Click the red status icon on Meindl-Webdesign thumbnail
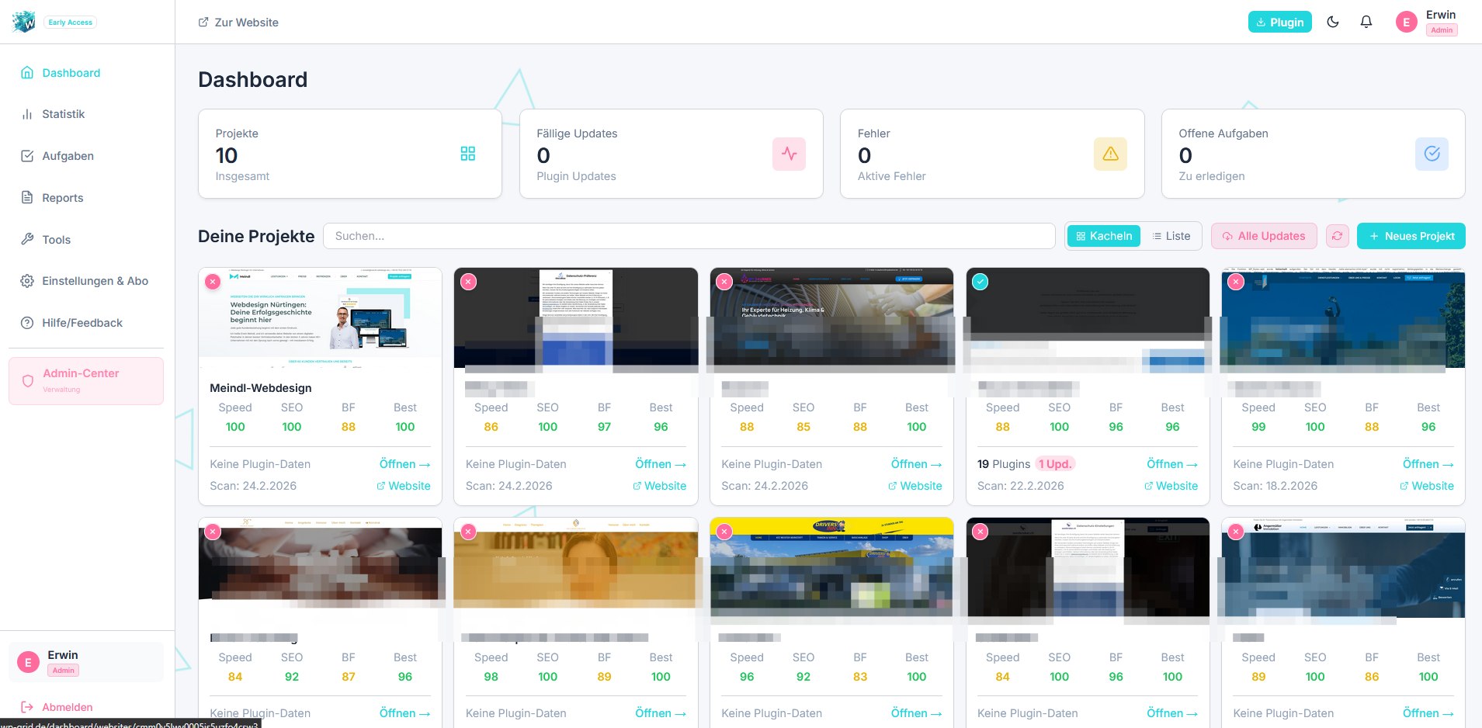The image size is (1482, 728). point(213,282)
